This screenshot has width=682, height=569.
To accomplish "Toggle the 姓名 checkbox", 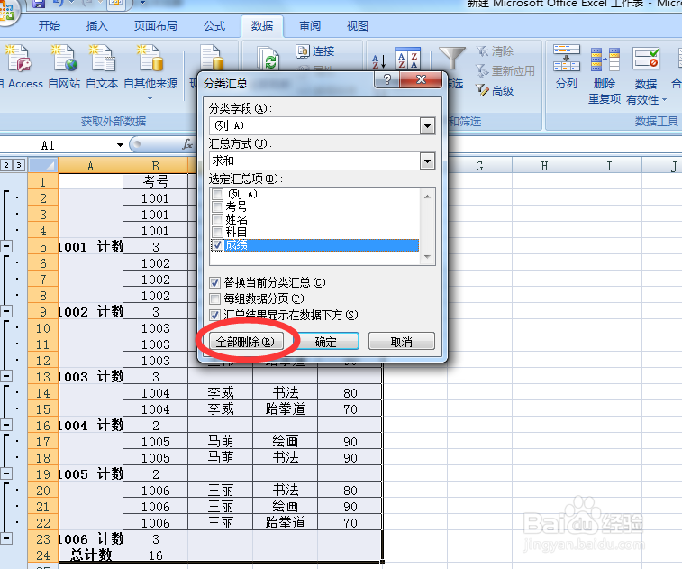I will (217, 219).
